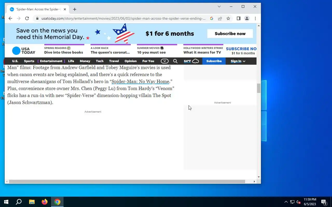The height and width of the screenshot is (207, 332).
Task: Open the Tech section
Action: 100,61
